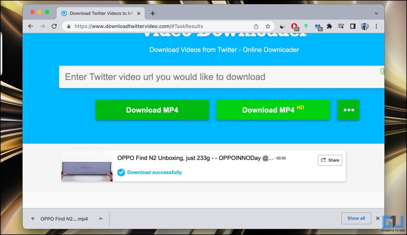The image size is (407, 235).
Task: Expand the tab search chevron
Action: tap(376, 13)
